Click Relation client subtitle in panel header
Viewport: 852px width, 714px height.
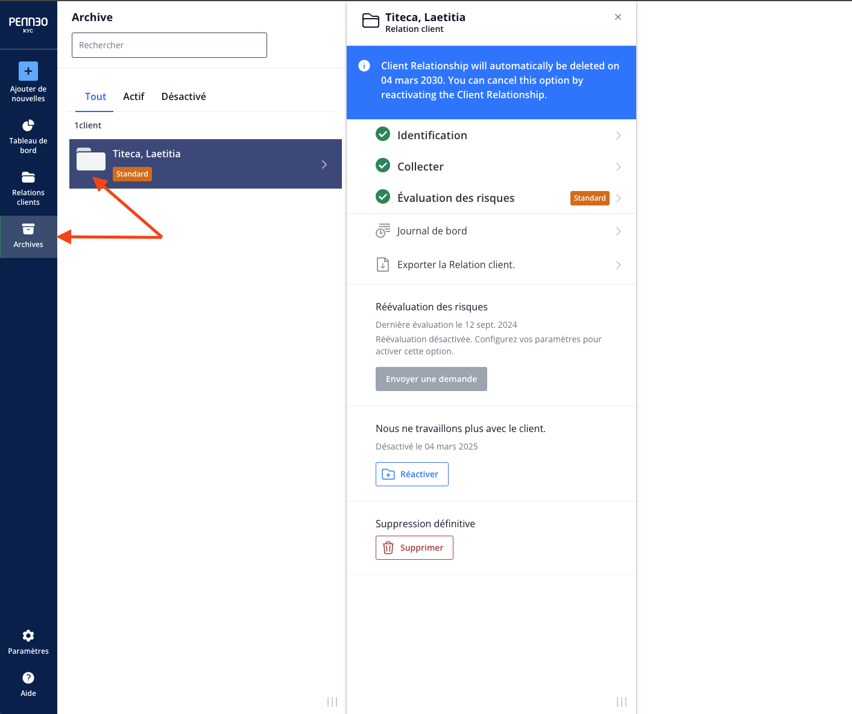pyautogui.click(x=414, y=29)
